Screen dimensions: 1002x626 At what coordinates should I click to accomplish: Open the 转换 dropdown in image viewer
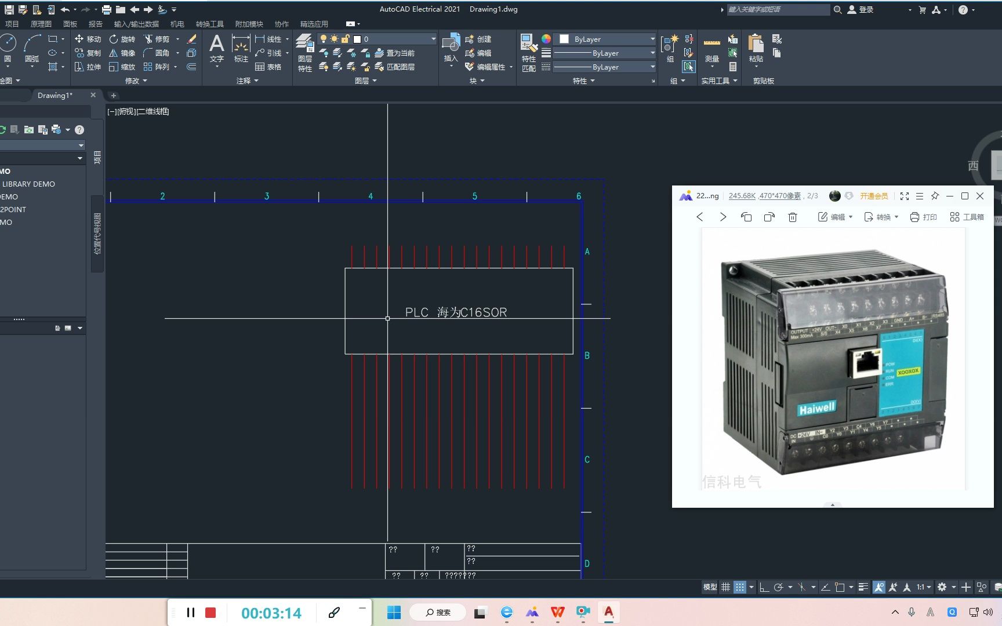[881, 217]
